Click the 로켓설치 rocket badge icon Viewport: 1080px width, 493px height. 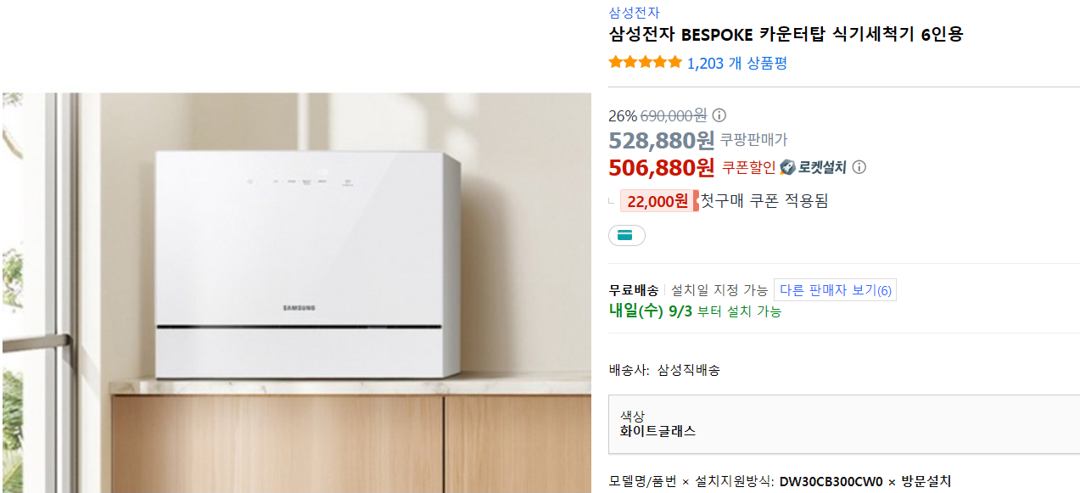(787, 167)
